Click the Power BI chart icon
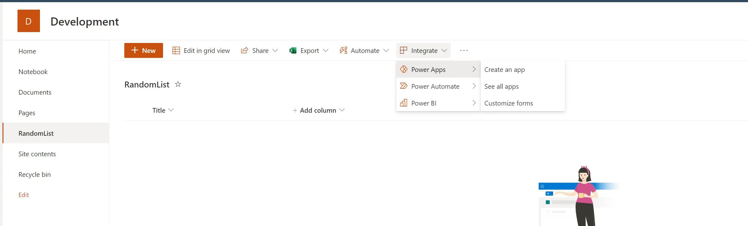 pos(404,103)
